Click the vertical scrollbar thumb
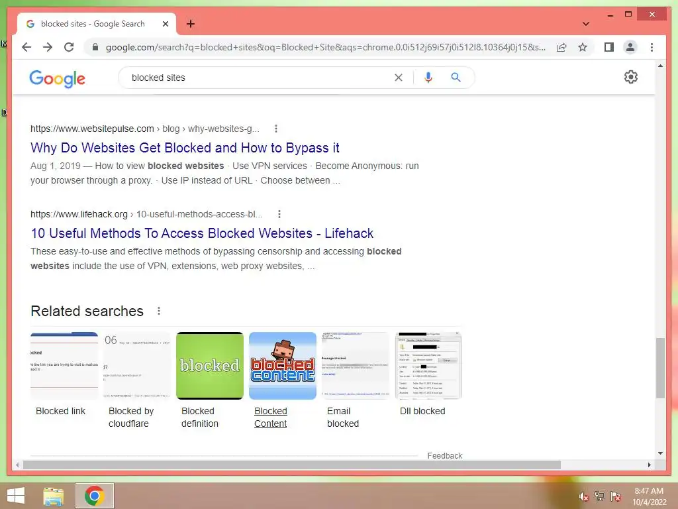678x509 pixels. [660, 368]
